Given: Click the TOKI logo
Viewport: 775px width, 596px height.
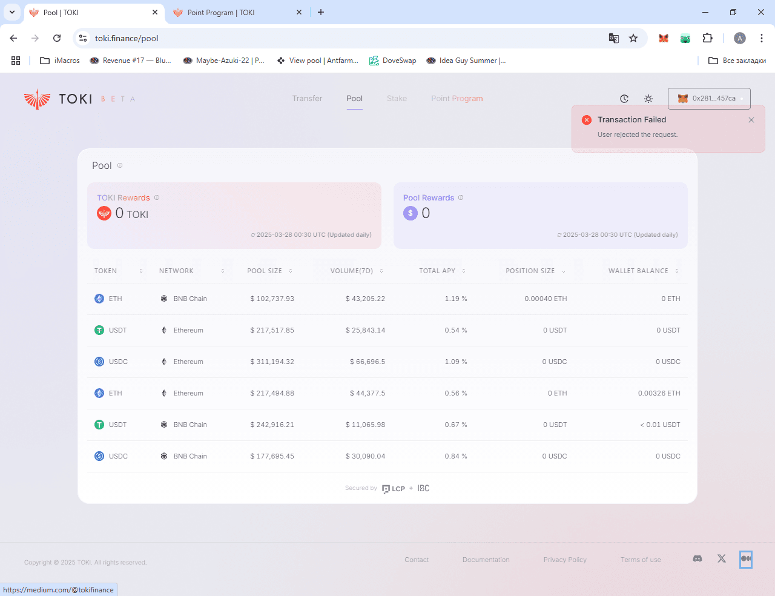Looking at the screenshot, I should pos(58,99).
